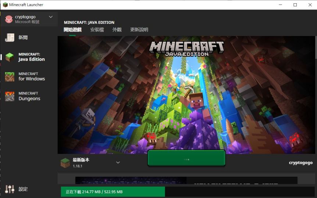Click the 新聞 sidebar label
Image resolution: width=317 pixels, height=198 pixels.
23,37
